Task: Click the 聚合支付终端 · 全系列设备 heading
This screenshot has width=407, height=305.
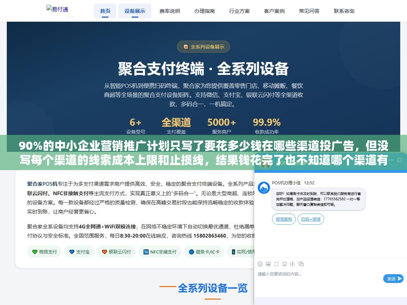Action: pos(203,69)
